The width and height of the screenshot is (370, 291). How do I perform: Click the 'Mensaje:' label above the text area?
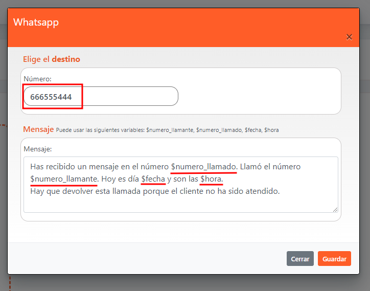[38, 149]
